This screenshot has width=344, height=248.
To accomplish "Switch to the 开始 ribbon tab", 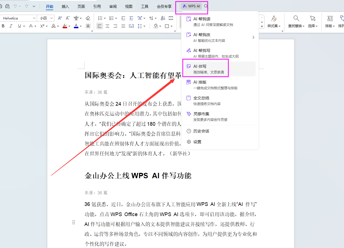I will point(50,6).
